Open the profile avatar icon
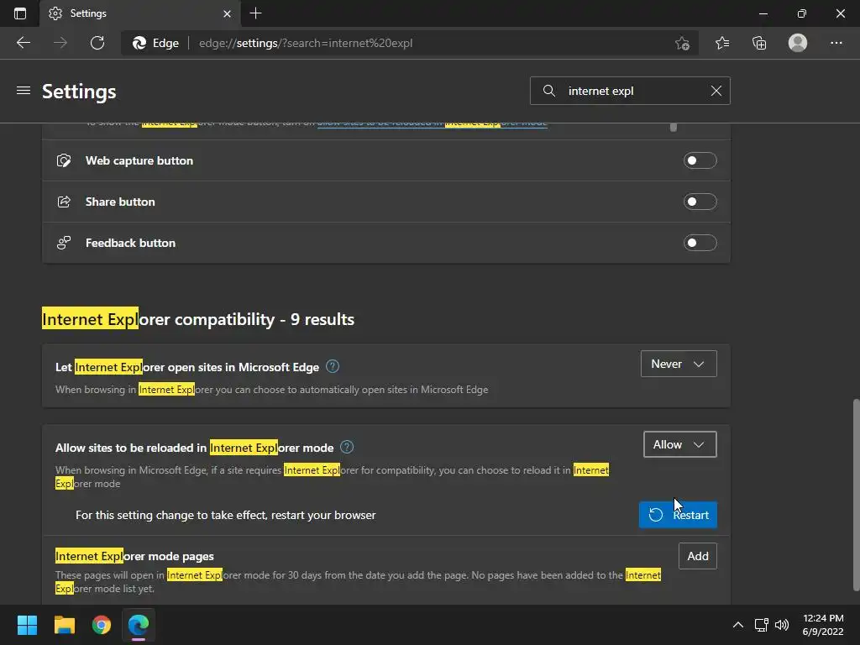 [798, 43]
